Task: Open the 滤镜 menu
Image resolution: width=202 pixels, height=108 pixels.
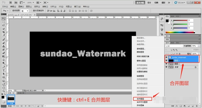Action: click(x=45, y=6)
